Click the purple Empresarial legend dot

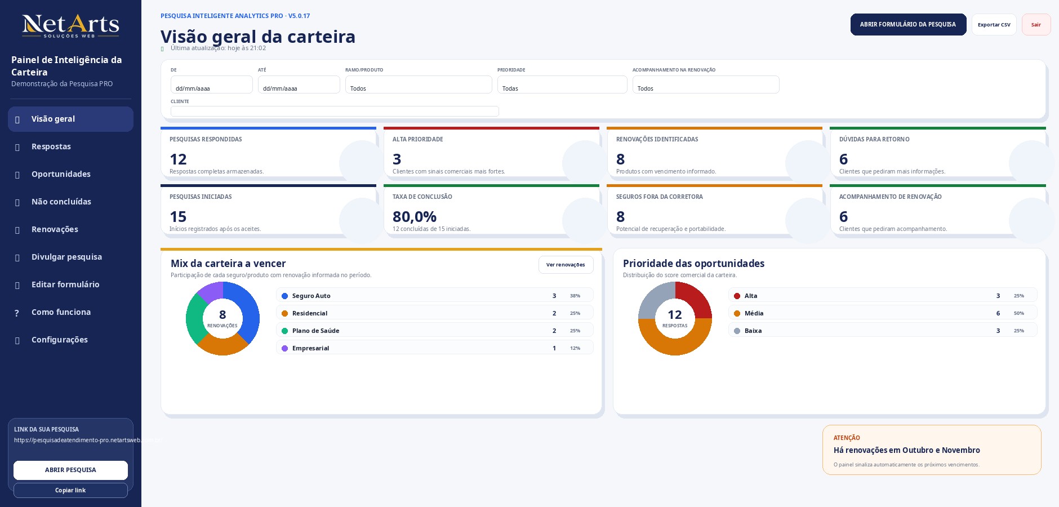click(284, 348)
